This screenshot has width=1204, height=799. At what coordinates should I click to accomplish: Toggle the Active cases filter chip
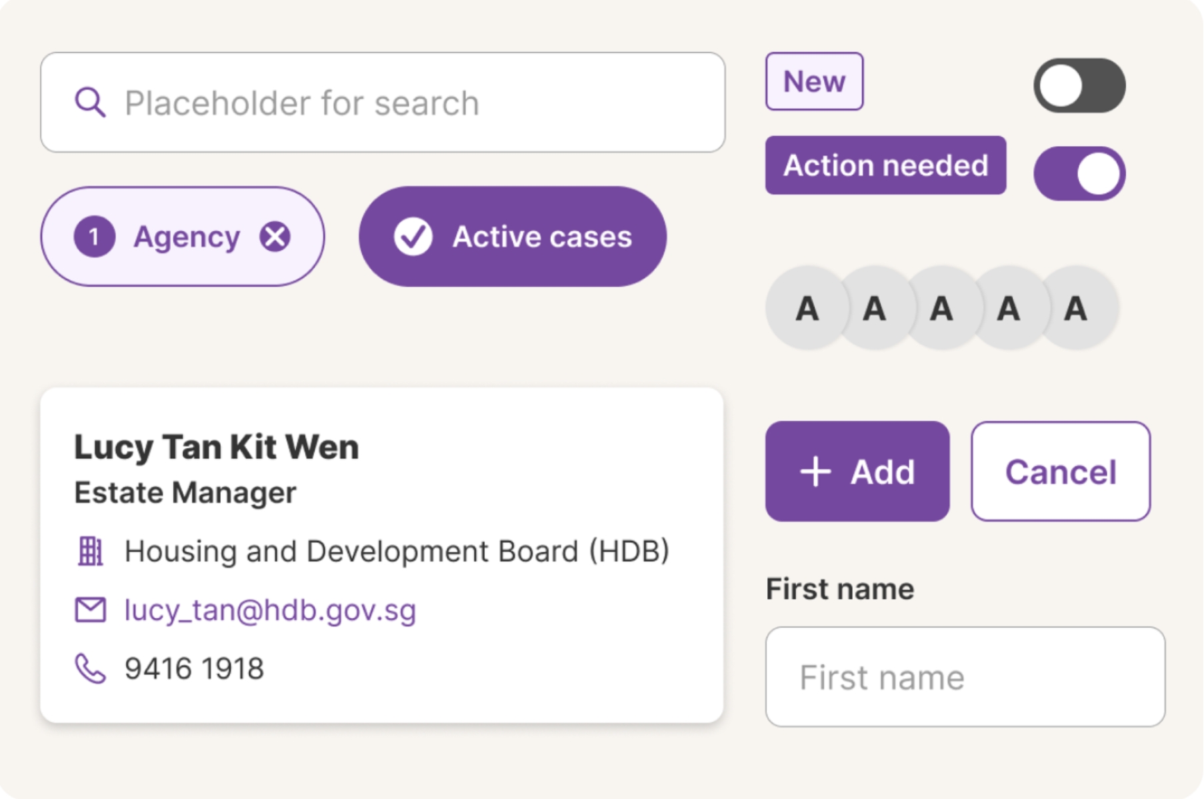click(513, 237)
